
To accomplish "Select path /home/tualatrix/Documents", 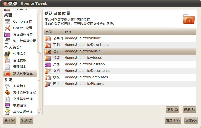I will (x=87, y=71).
